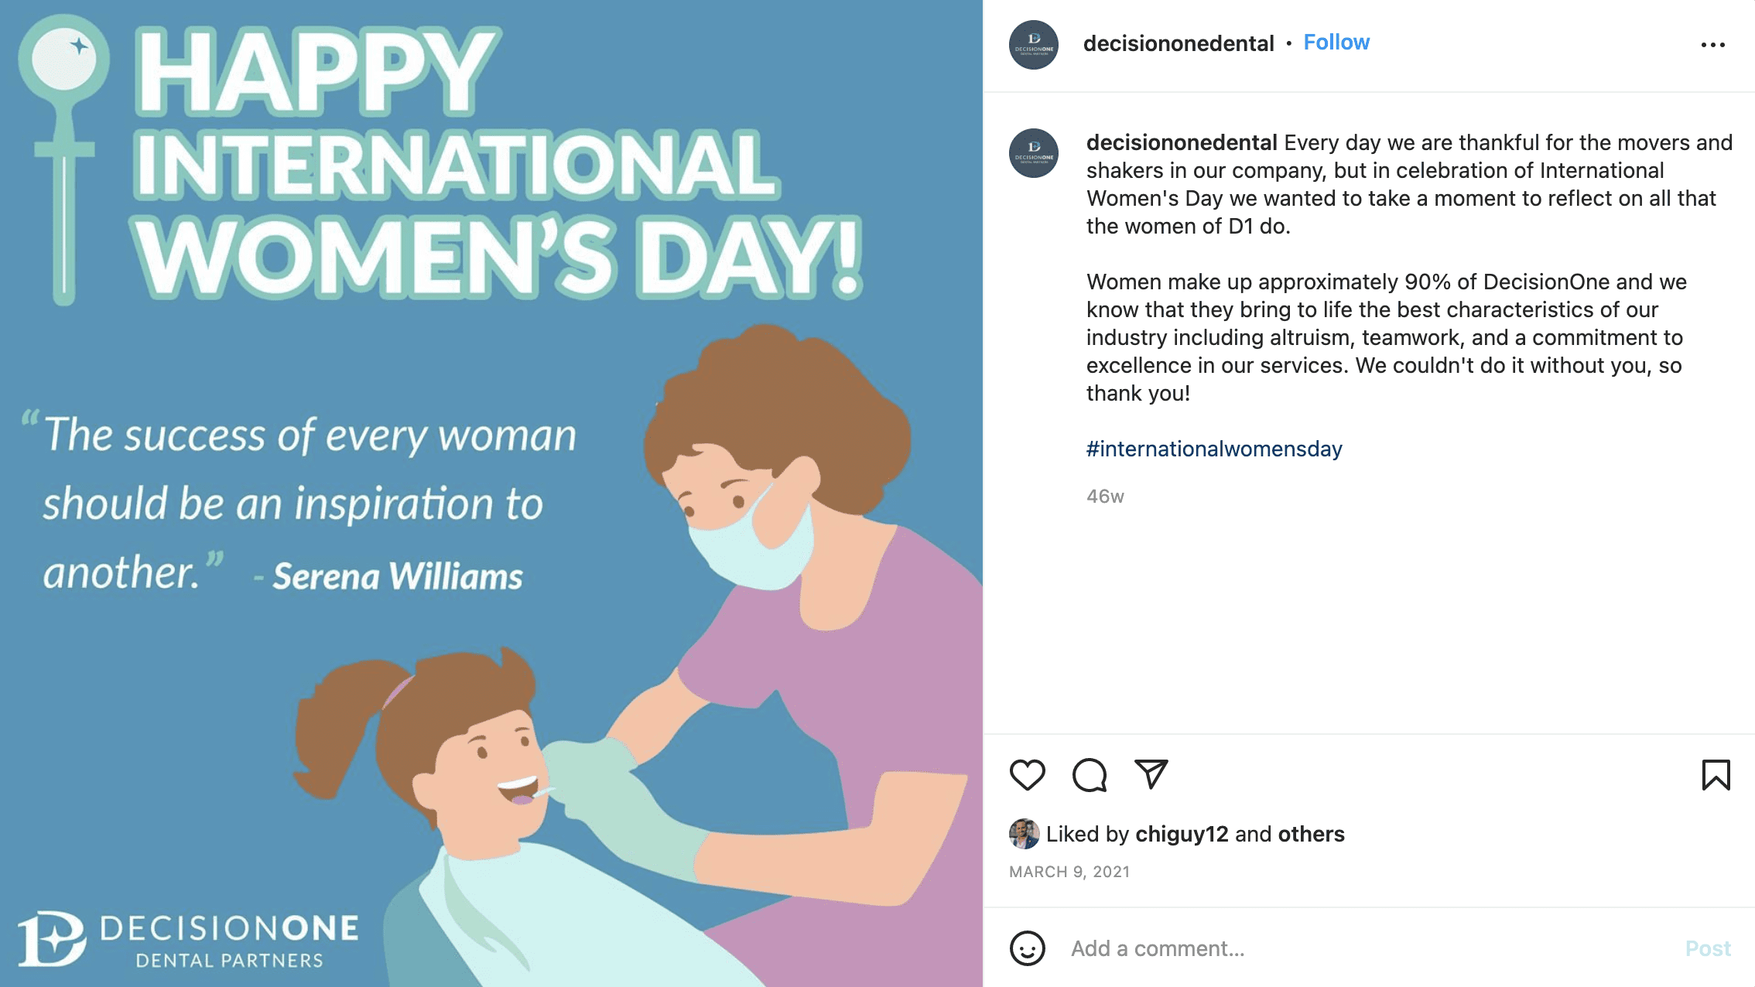Open emoji picker in comment box
The image size is (1755, 987).
click(x=1027, y=948)
